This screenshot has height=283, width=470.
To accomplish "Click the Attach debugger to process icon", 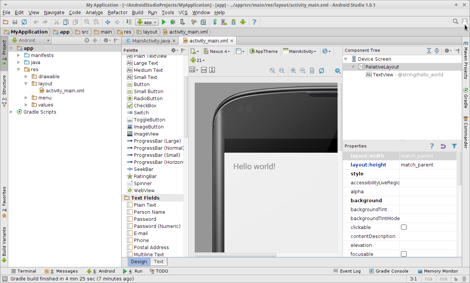I will [182, 22].
